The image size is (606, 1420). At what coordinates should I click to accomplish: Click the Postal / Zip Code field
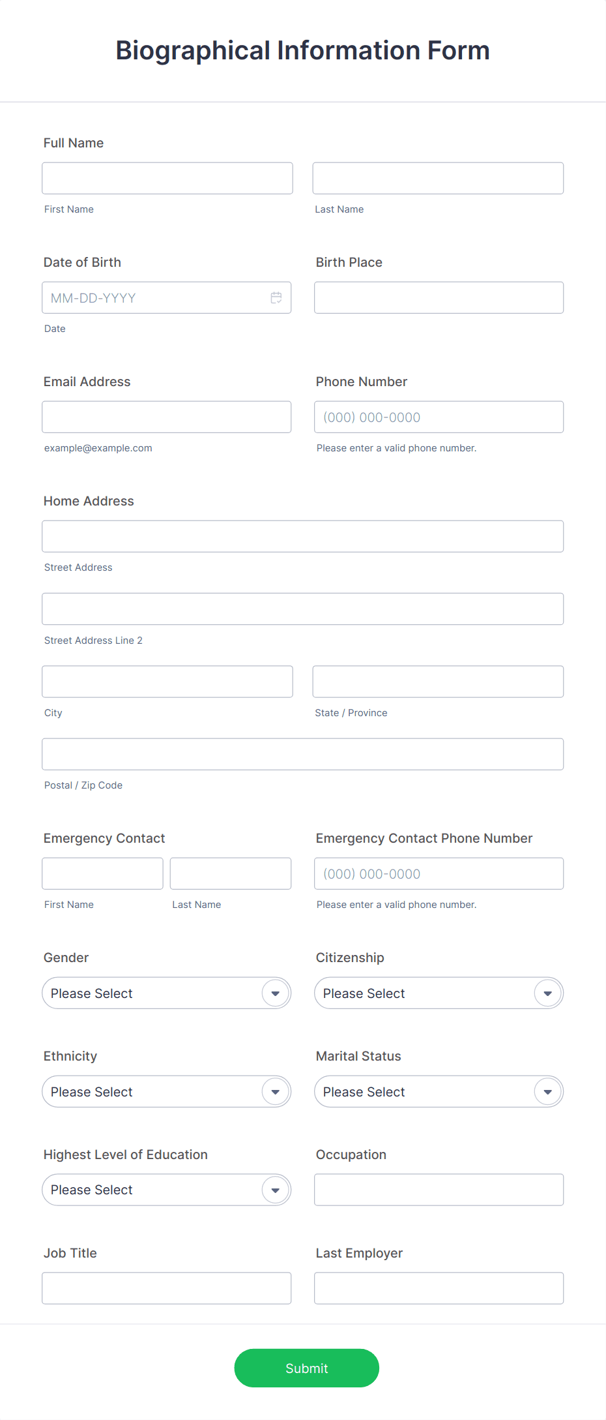point(302,753)
